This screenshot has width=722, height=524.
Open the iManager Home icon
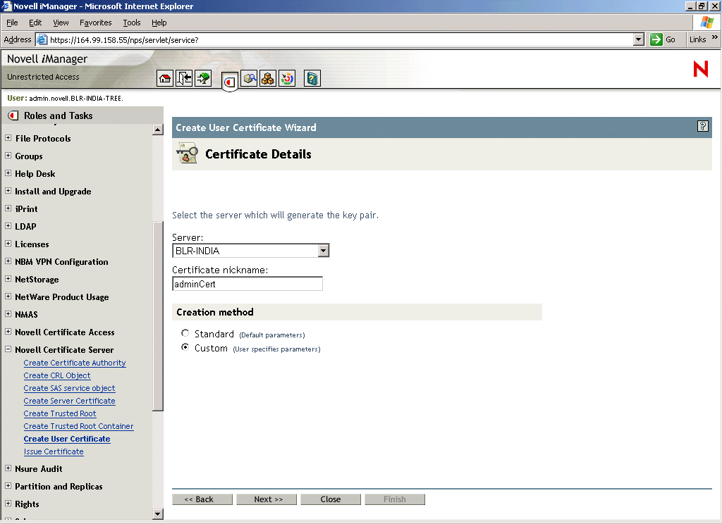click(165, 79)
